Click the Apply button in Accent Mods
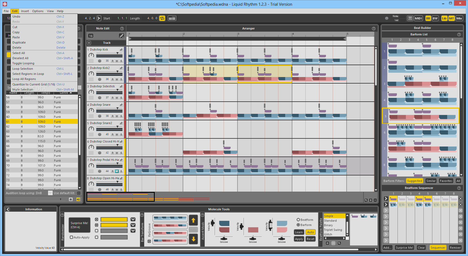 click(299, 239)
